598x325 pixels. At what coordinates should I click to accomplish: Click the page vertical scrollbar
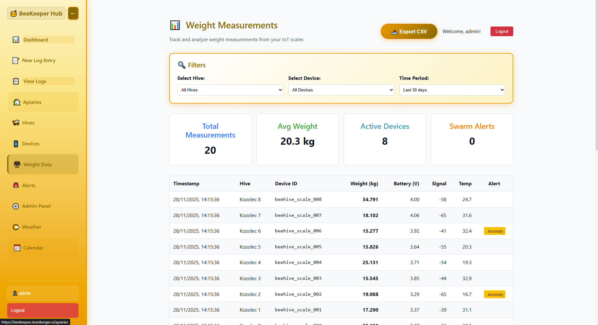click(x=596, y=75)
